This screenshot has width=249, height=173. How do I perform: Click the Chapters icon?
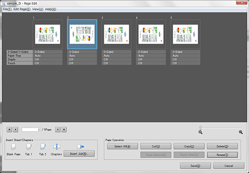[x=56, y=147]
